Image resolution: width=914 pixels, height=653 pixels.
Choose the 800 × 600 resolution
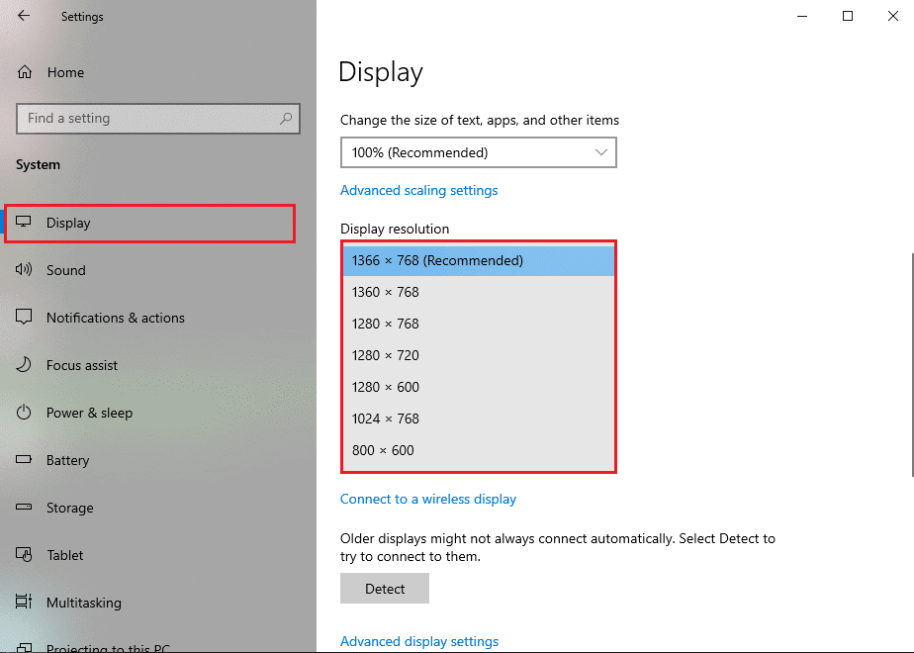(479, 450)
